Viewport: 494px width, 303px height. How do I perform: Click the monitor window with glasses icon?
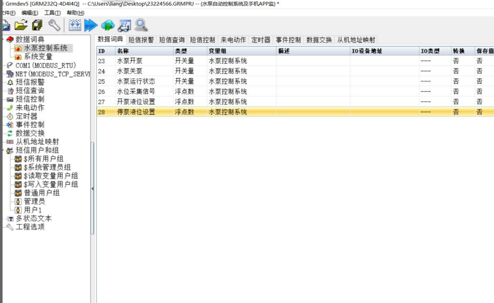(124, 26)
